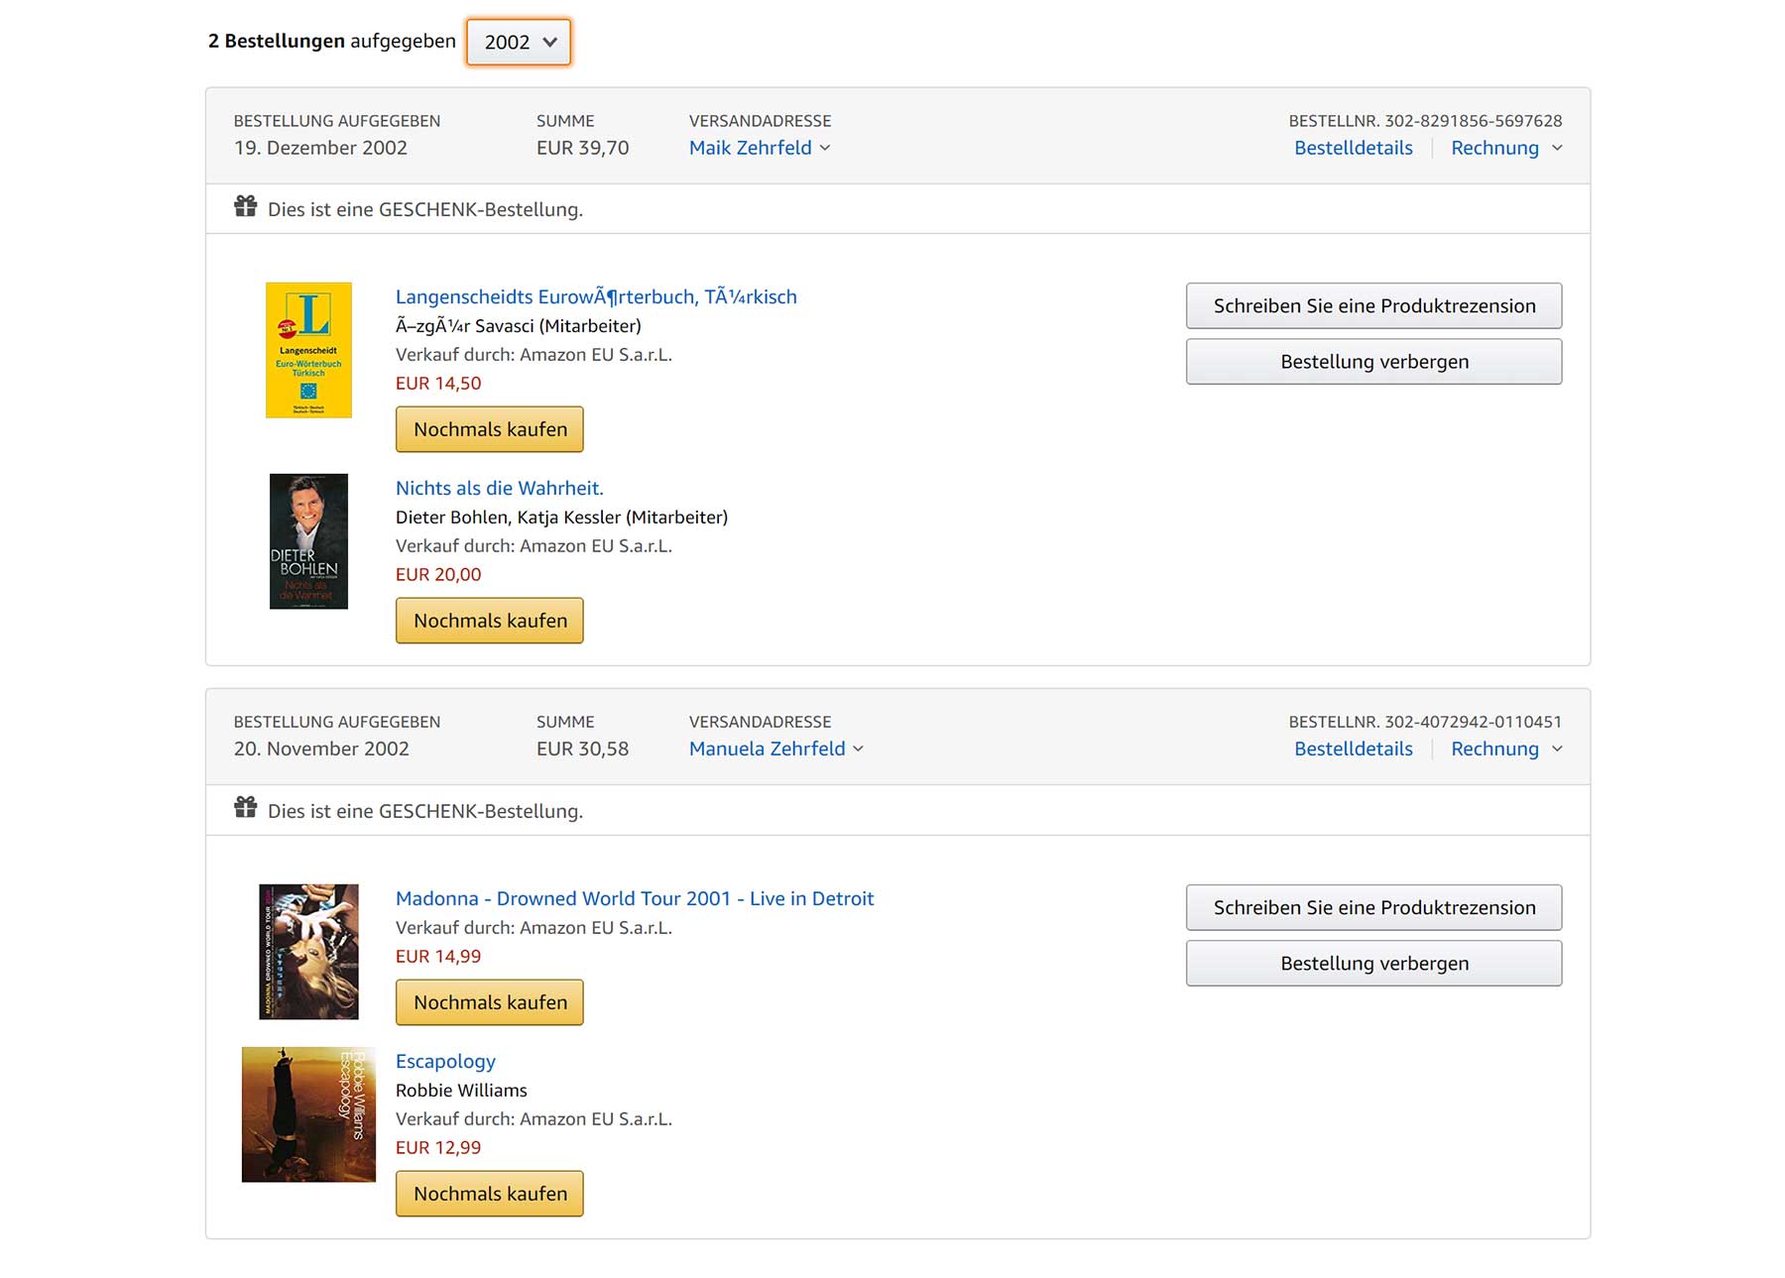Open Madonna Drowned World Tour cover

pos(308,952)
